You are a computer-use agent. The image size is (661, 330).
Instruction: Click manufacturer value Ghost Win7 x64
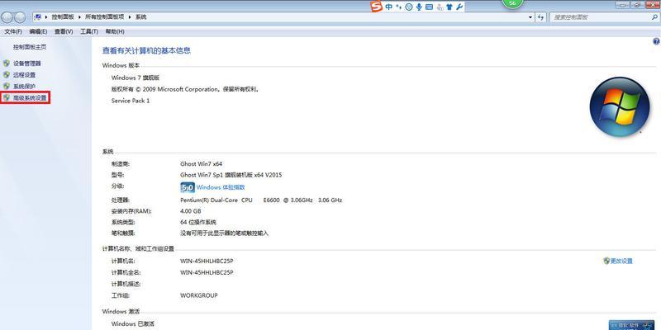[x=201, y=163]
